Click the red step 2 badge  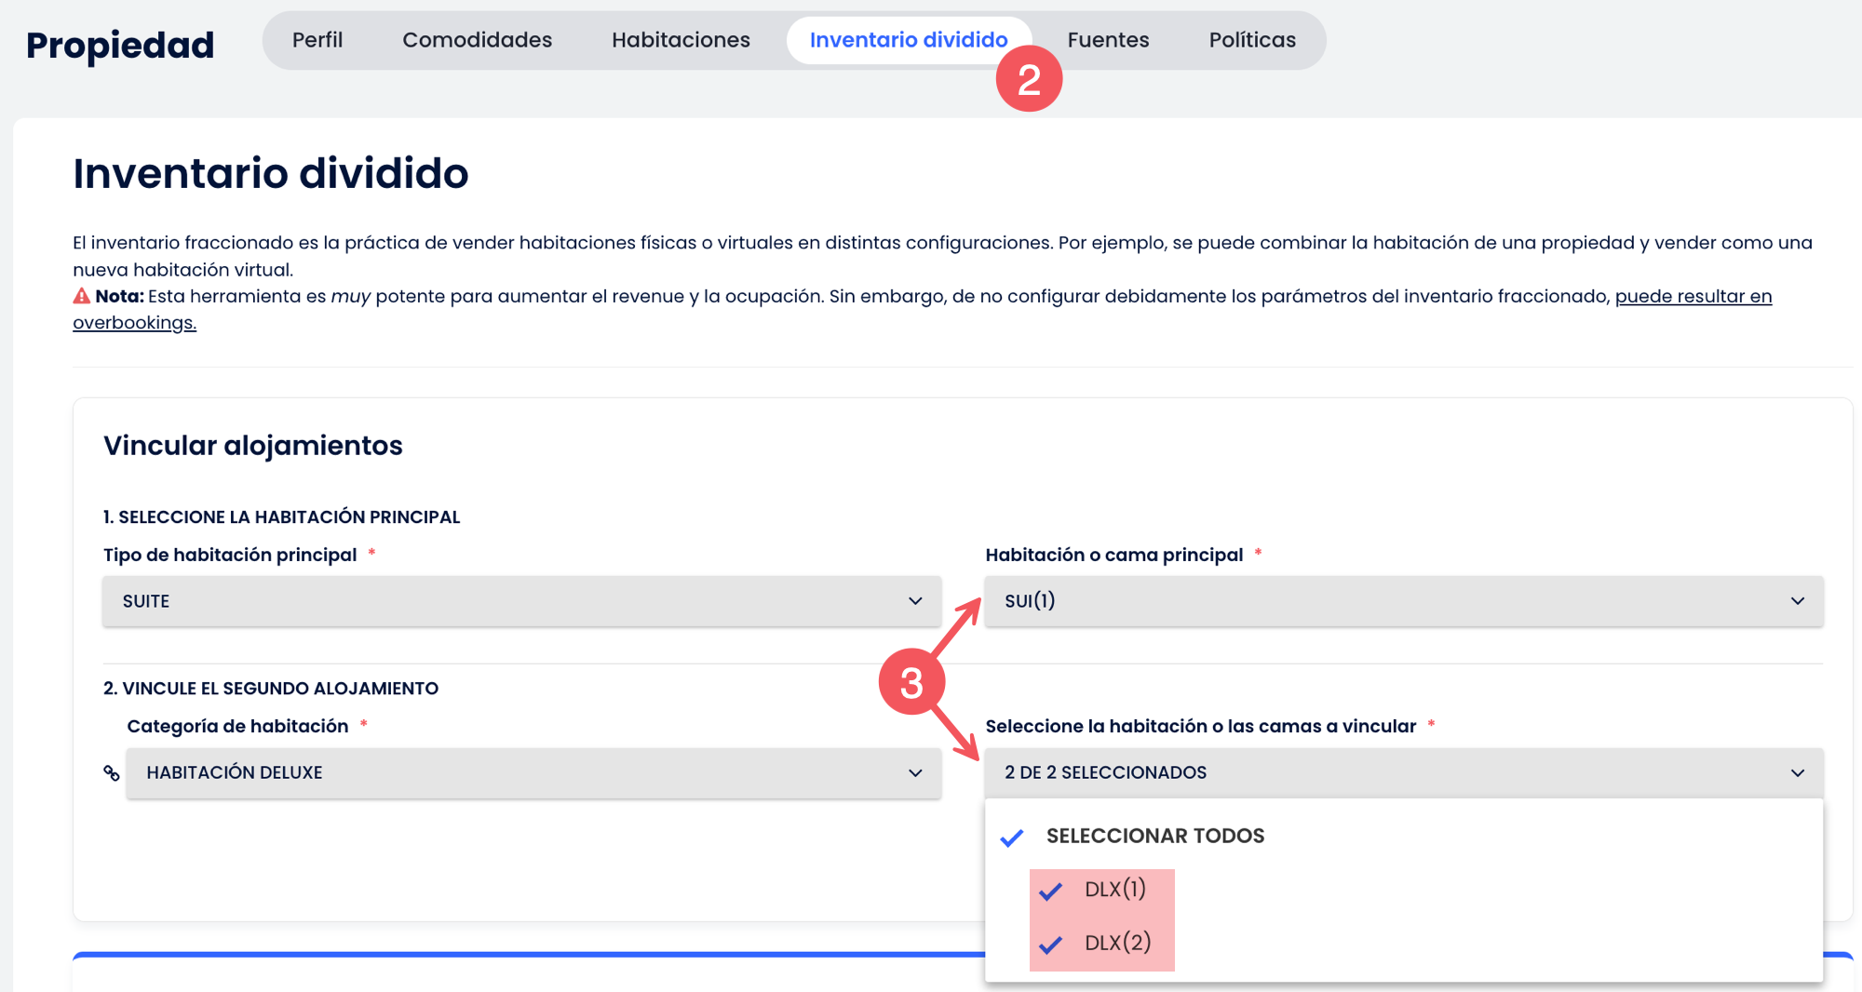(x=1029, y=79)
